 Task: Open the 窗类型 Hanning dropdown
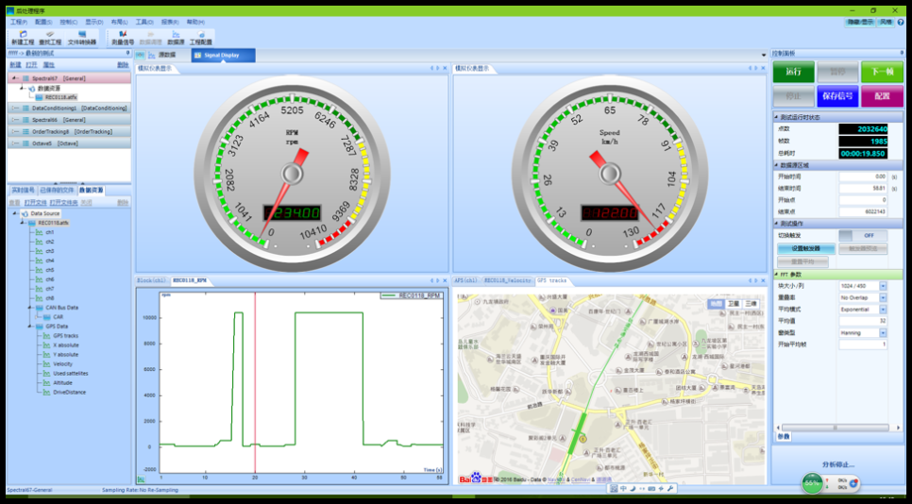pyautogui.click(x=883, y=332)
